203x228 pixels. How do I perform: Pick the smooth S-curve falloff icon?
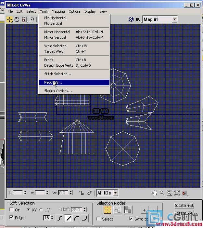point(59,218)
